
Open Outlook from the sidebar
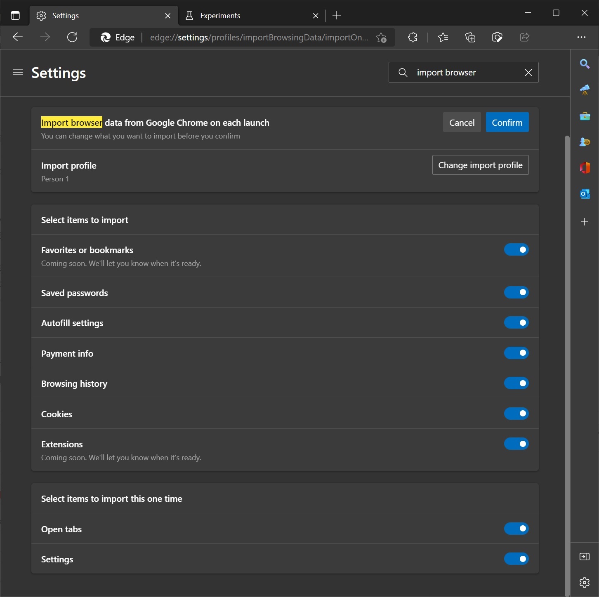(x=585, y=194)
